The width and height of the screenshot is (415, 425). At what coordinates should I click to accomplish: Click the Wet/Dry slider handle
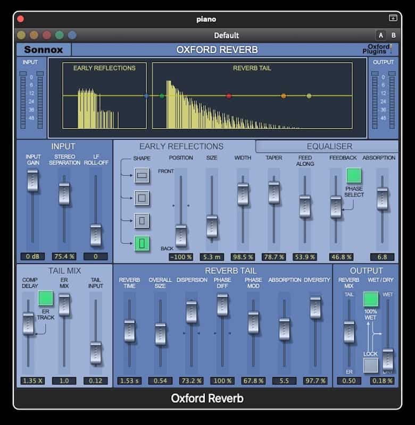point(387,360)
